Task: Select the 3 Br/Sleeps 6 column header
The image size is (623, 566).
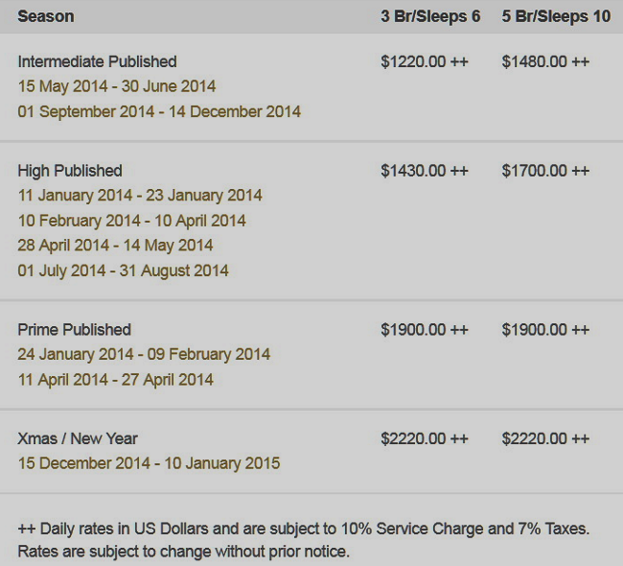Action: pyautogui.click(x=430, y=16)
